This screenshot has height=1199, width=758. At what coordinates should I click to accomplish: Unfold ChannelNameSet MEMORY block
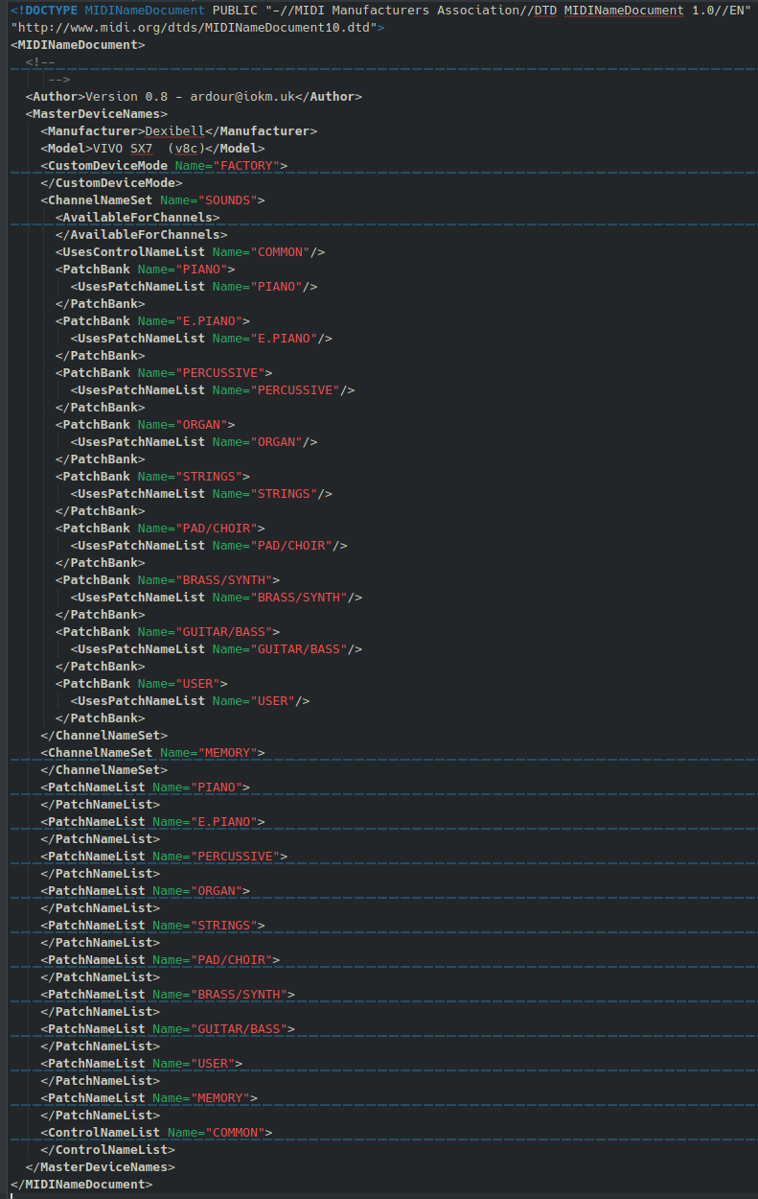(x=151, y=753)
